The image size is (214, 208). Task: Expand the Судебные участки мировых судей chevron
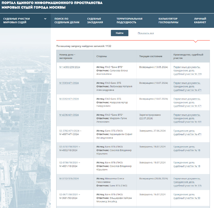tap(45, 19)
